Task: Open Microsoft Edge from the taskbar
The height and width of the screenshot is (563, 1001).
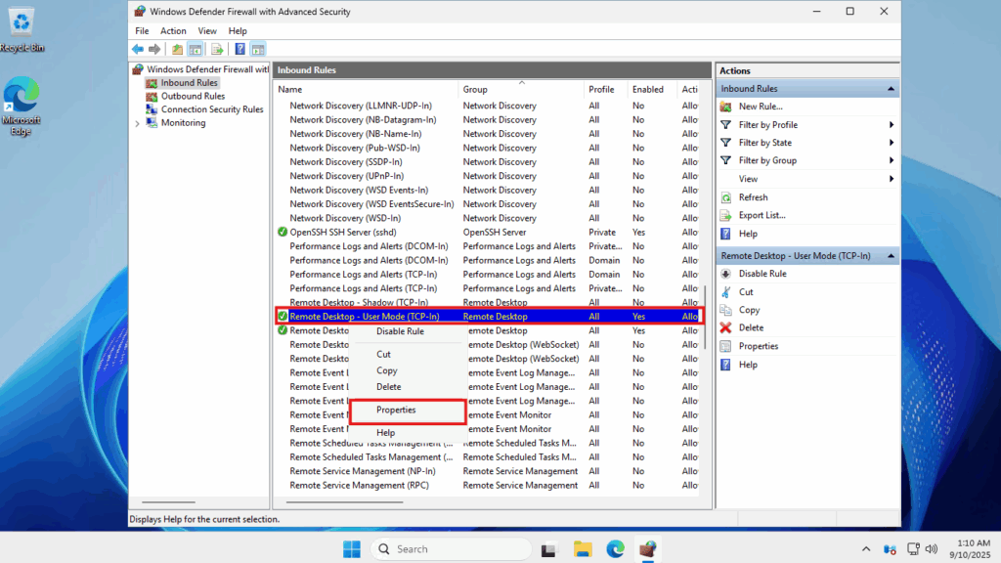Action: pos(615,549)
